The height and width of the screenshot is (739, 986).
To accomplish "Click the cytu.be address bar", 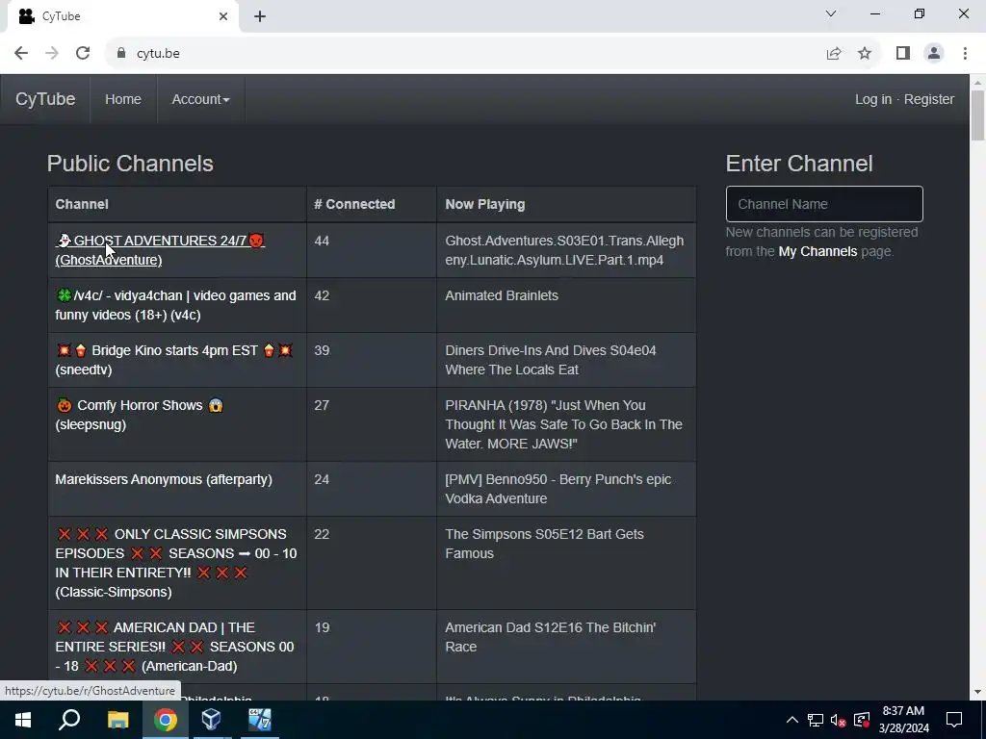I will (465, 54).
